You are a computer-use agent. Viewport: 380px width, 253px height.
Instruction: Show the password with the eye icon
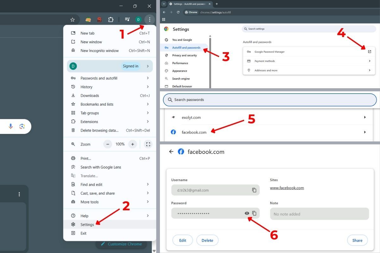pos(247,213)
